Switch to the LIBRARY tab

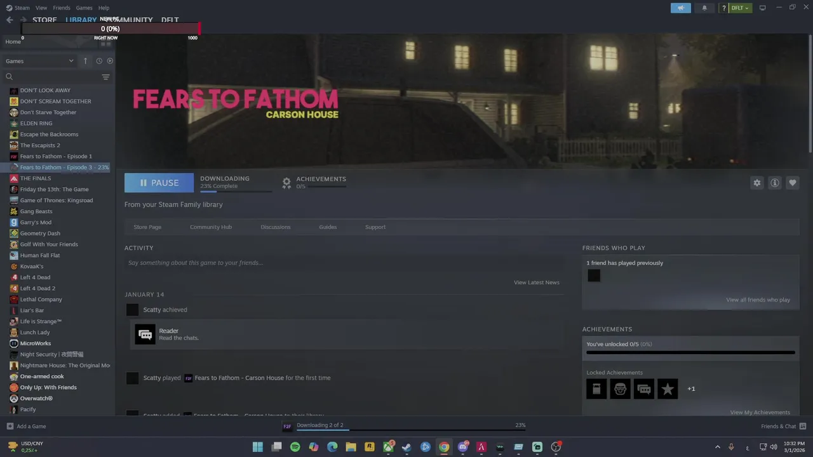point(81,20)
